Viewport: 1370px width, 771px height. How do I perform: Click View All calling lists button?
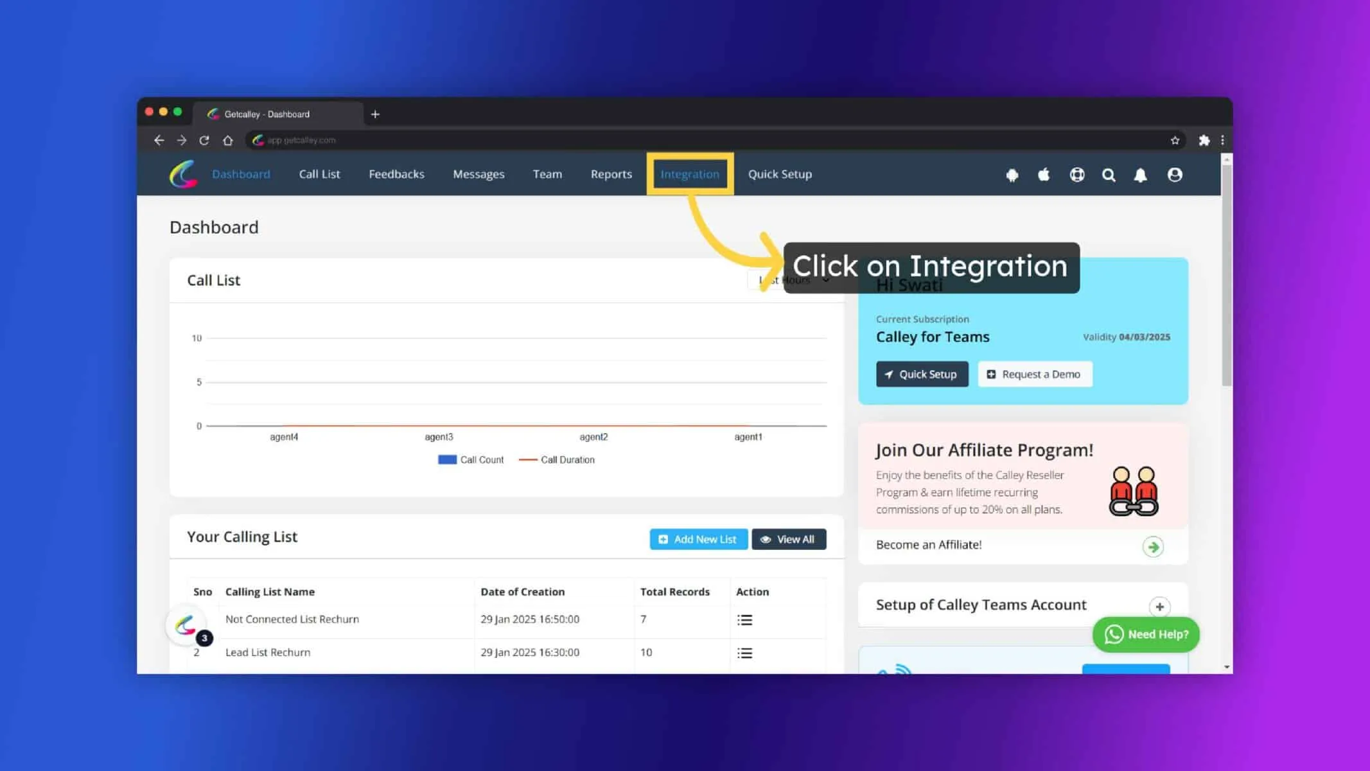(789, 539)
